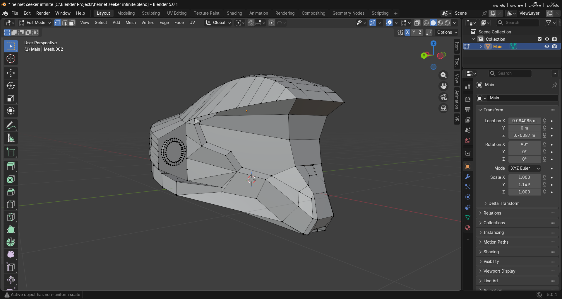Expand the Delta Transform section

coord(504,203)
